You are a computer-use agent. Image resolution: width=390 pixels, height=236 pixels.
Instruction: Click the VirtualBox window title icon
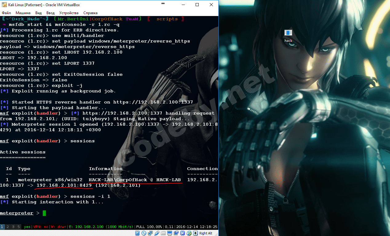[x=4, y=5]
